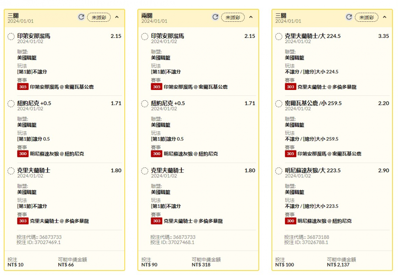The height and width of the screenshot is (275, 398).
Task: Click the stake amount NT$ 100
Action: tap(284, 265)
